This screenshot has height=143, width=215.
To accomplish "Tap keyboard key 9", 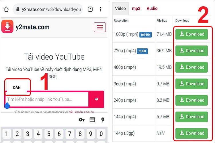I will pyautogui.click(x=91, y=134).
